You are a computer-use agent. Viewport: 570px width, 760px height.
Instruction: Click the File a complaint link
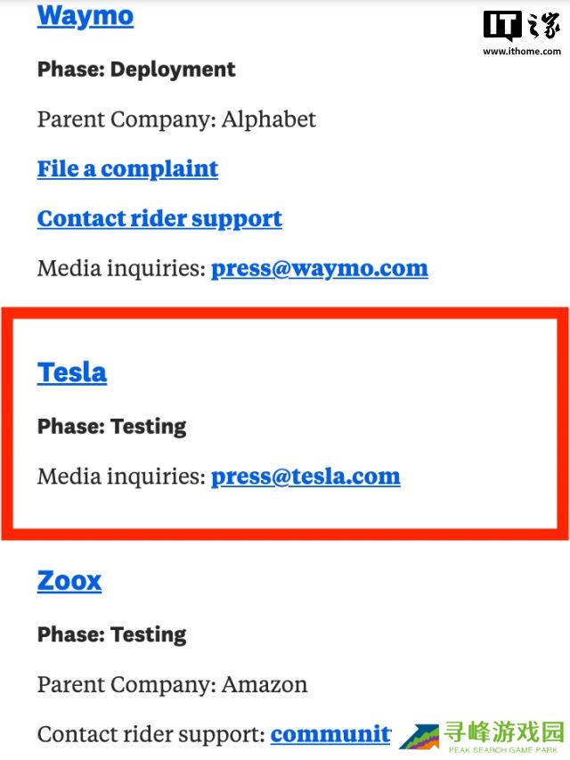pos(127,169)
